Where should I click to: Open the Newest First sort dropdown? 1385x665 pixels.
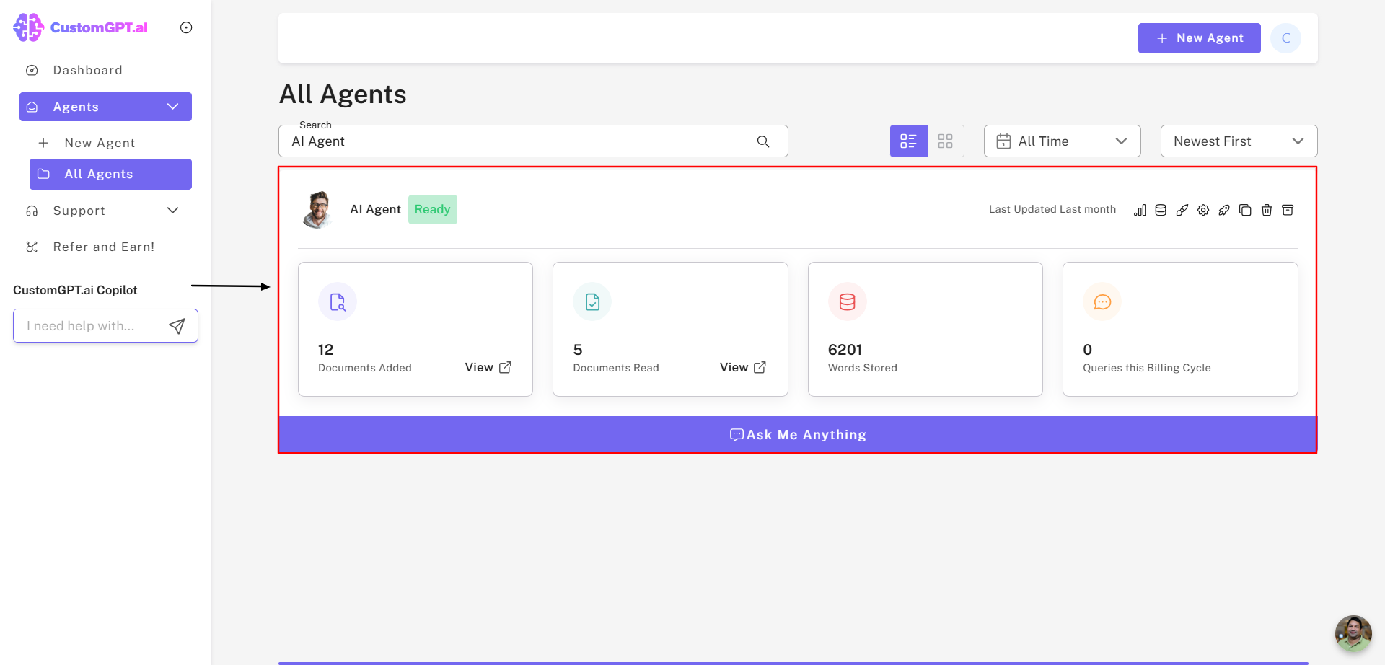(1239, 141)
